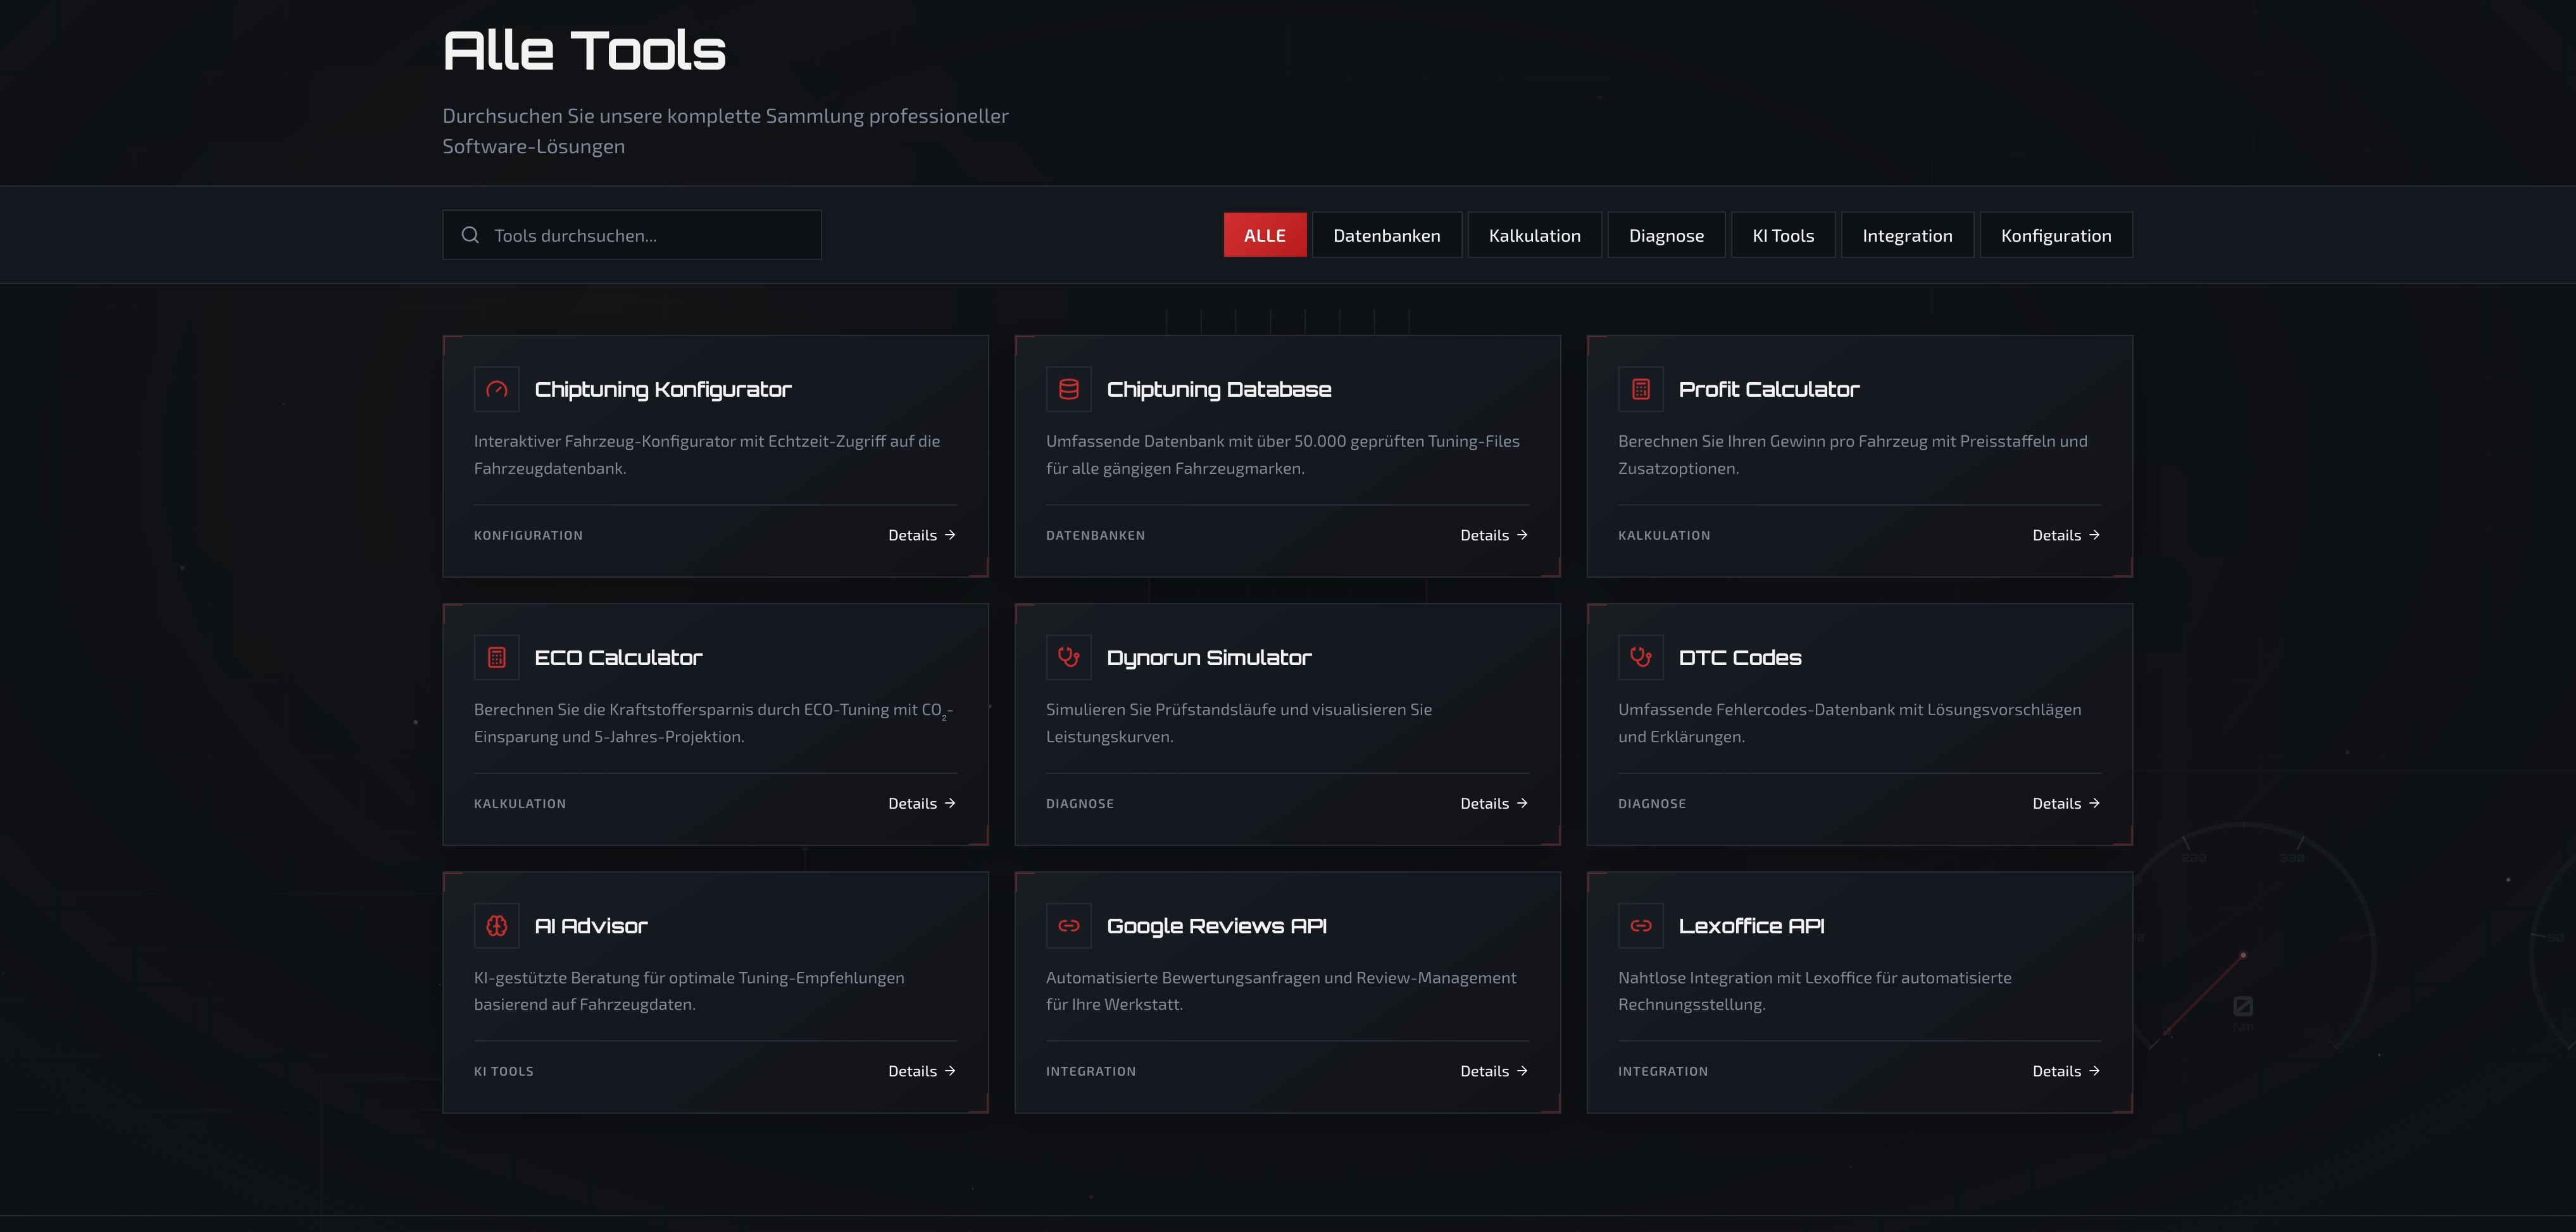Screen dimensions: 2576x1232
Task: Click the Chiptuning Database description text
Action: tap(1283, 454)
